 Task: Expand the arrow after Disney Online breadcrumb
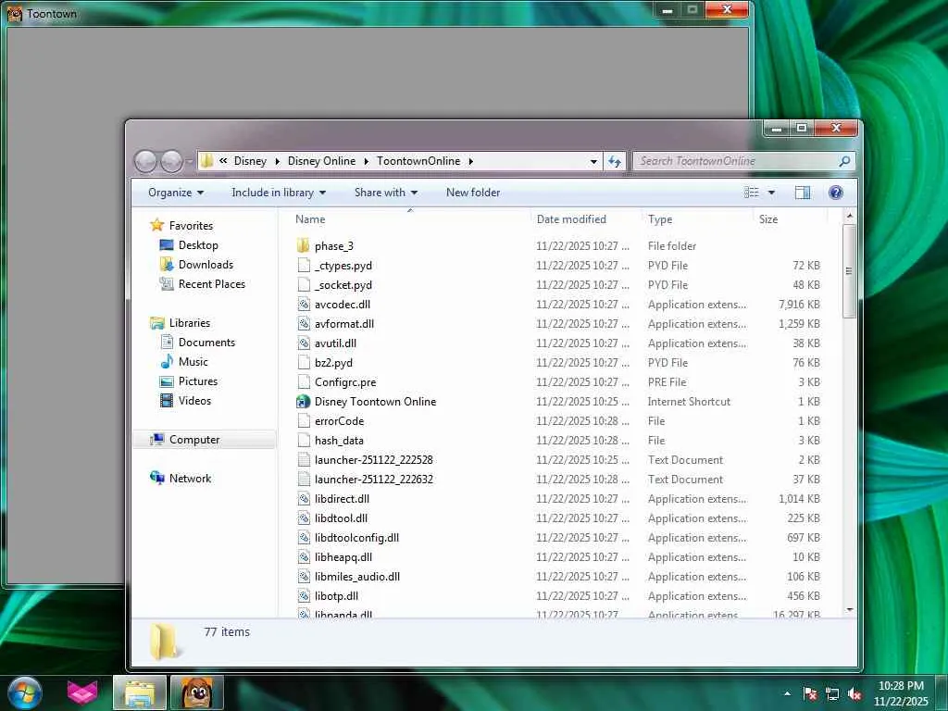(367, 161)
